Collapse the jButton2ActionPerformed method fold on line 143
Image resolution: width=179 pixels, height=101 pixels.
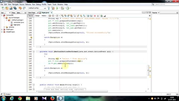tap(34, 52)
